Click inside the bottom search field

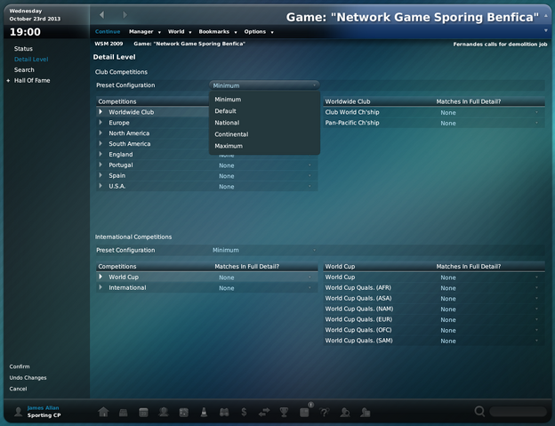pyautogui.click(x=518, y=412)
